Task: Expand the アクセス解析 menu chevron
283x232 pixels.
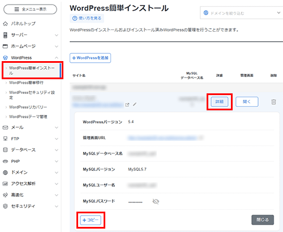Action: 57,184
